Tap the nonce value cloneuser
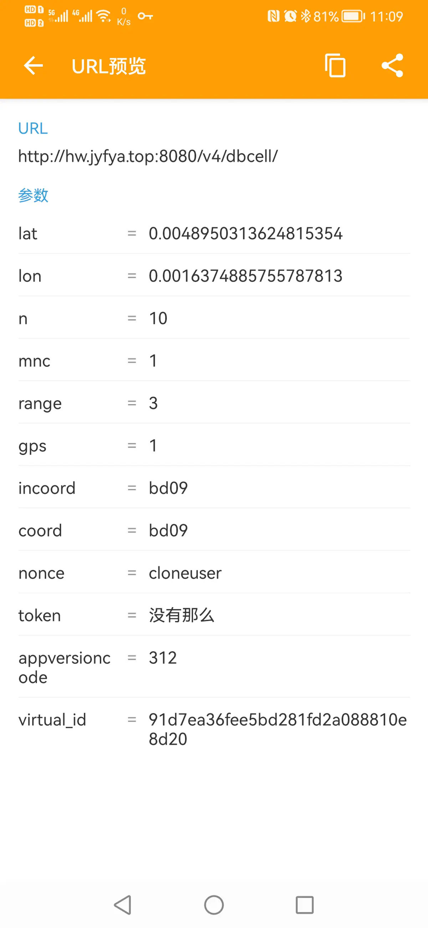428x928 pixels. pos(185,573)
